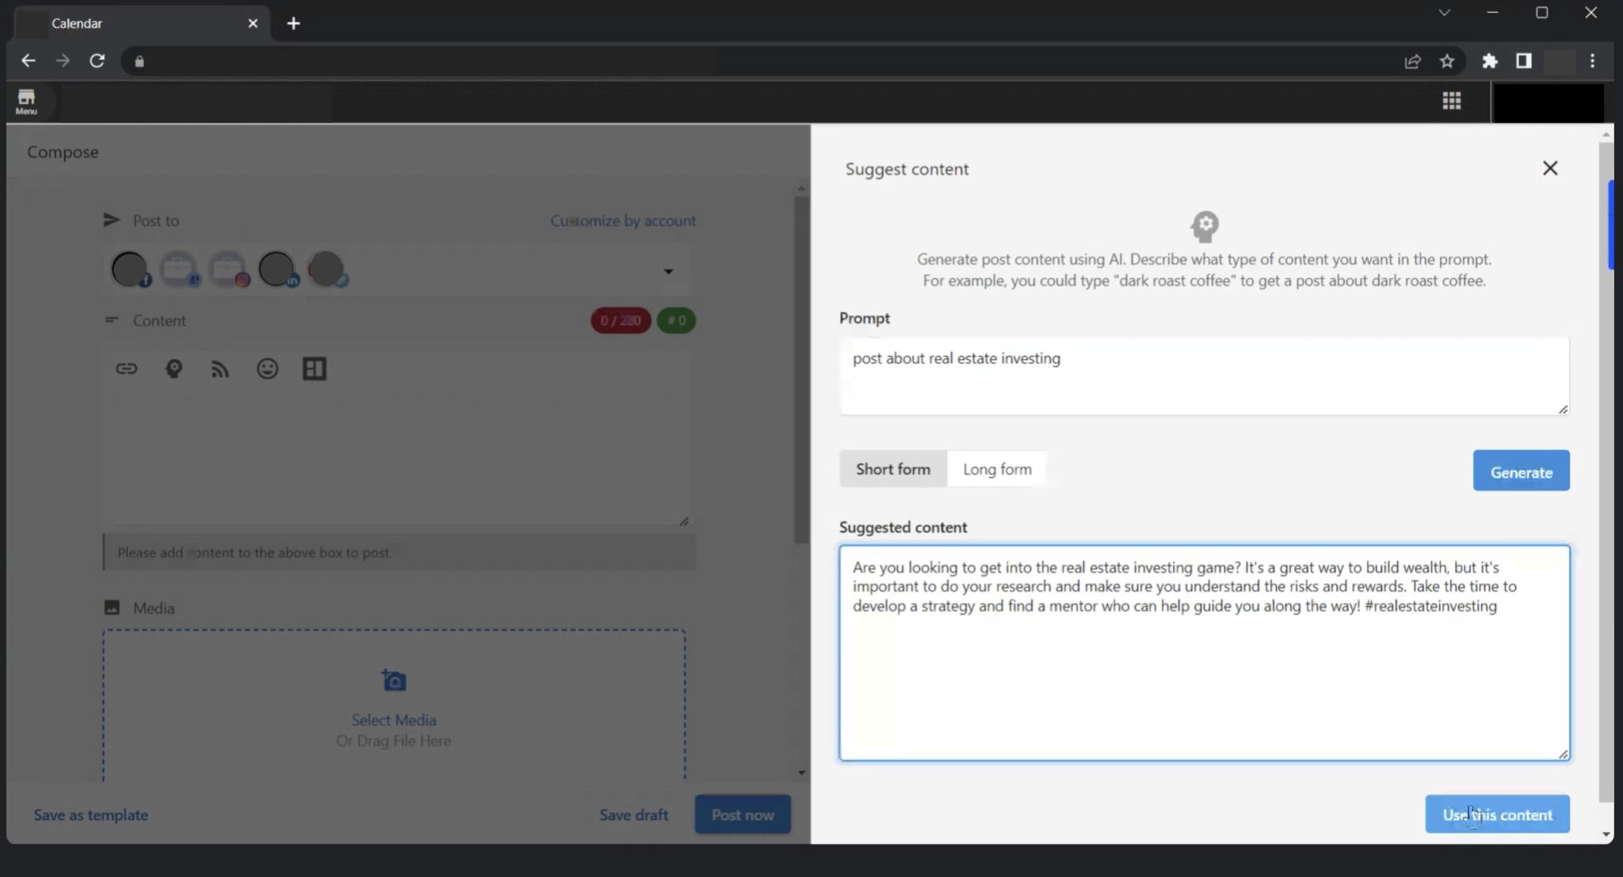Open the Menu storefront icon

coord(26,101)
